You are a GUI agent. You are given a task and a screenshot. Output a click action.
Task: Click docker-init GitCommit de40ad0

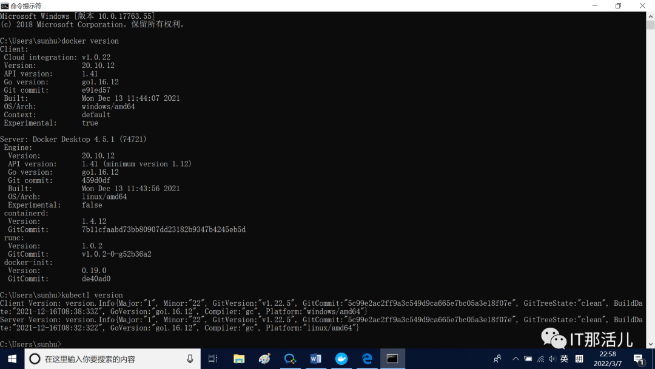click(x=96, y=279)
